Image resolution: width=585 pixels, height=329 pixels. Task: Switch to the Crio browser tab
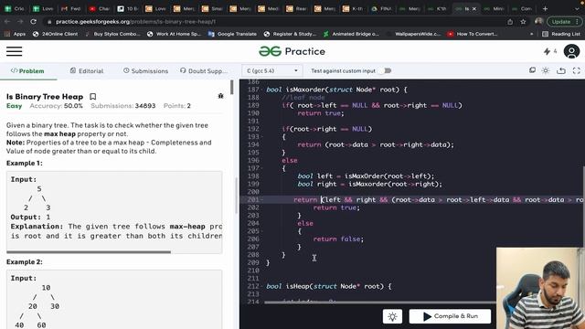point(15,8)
